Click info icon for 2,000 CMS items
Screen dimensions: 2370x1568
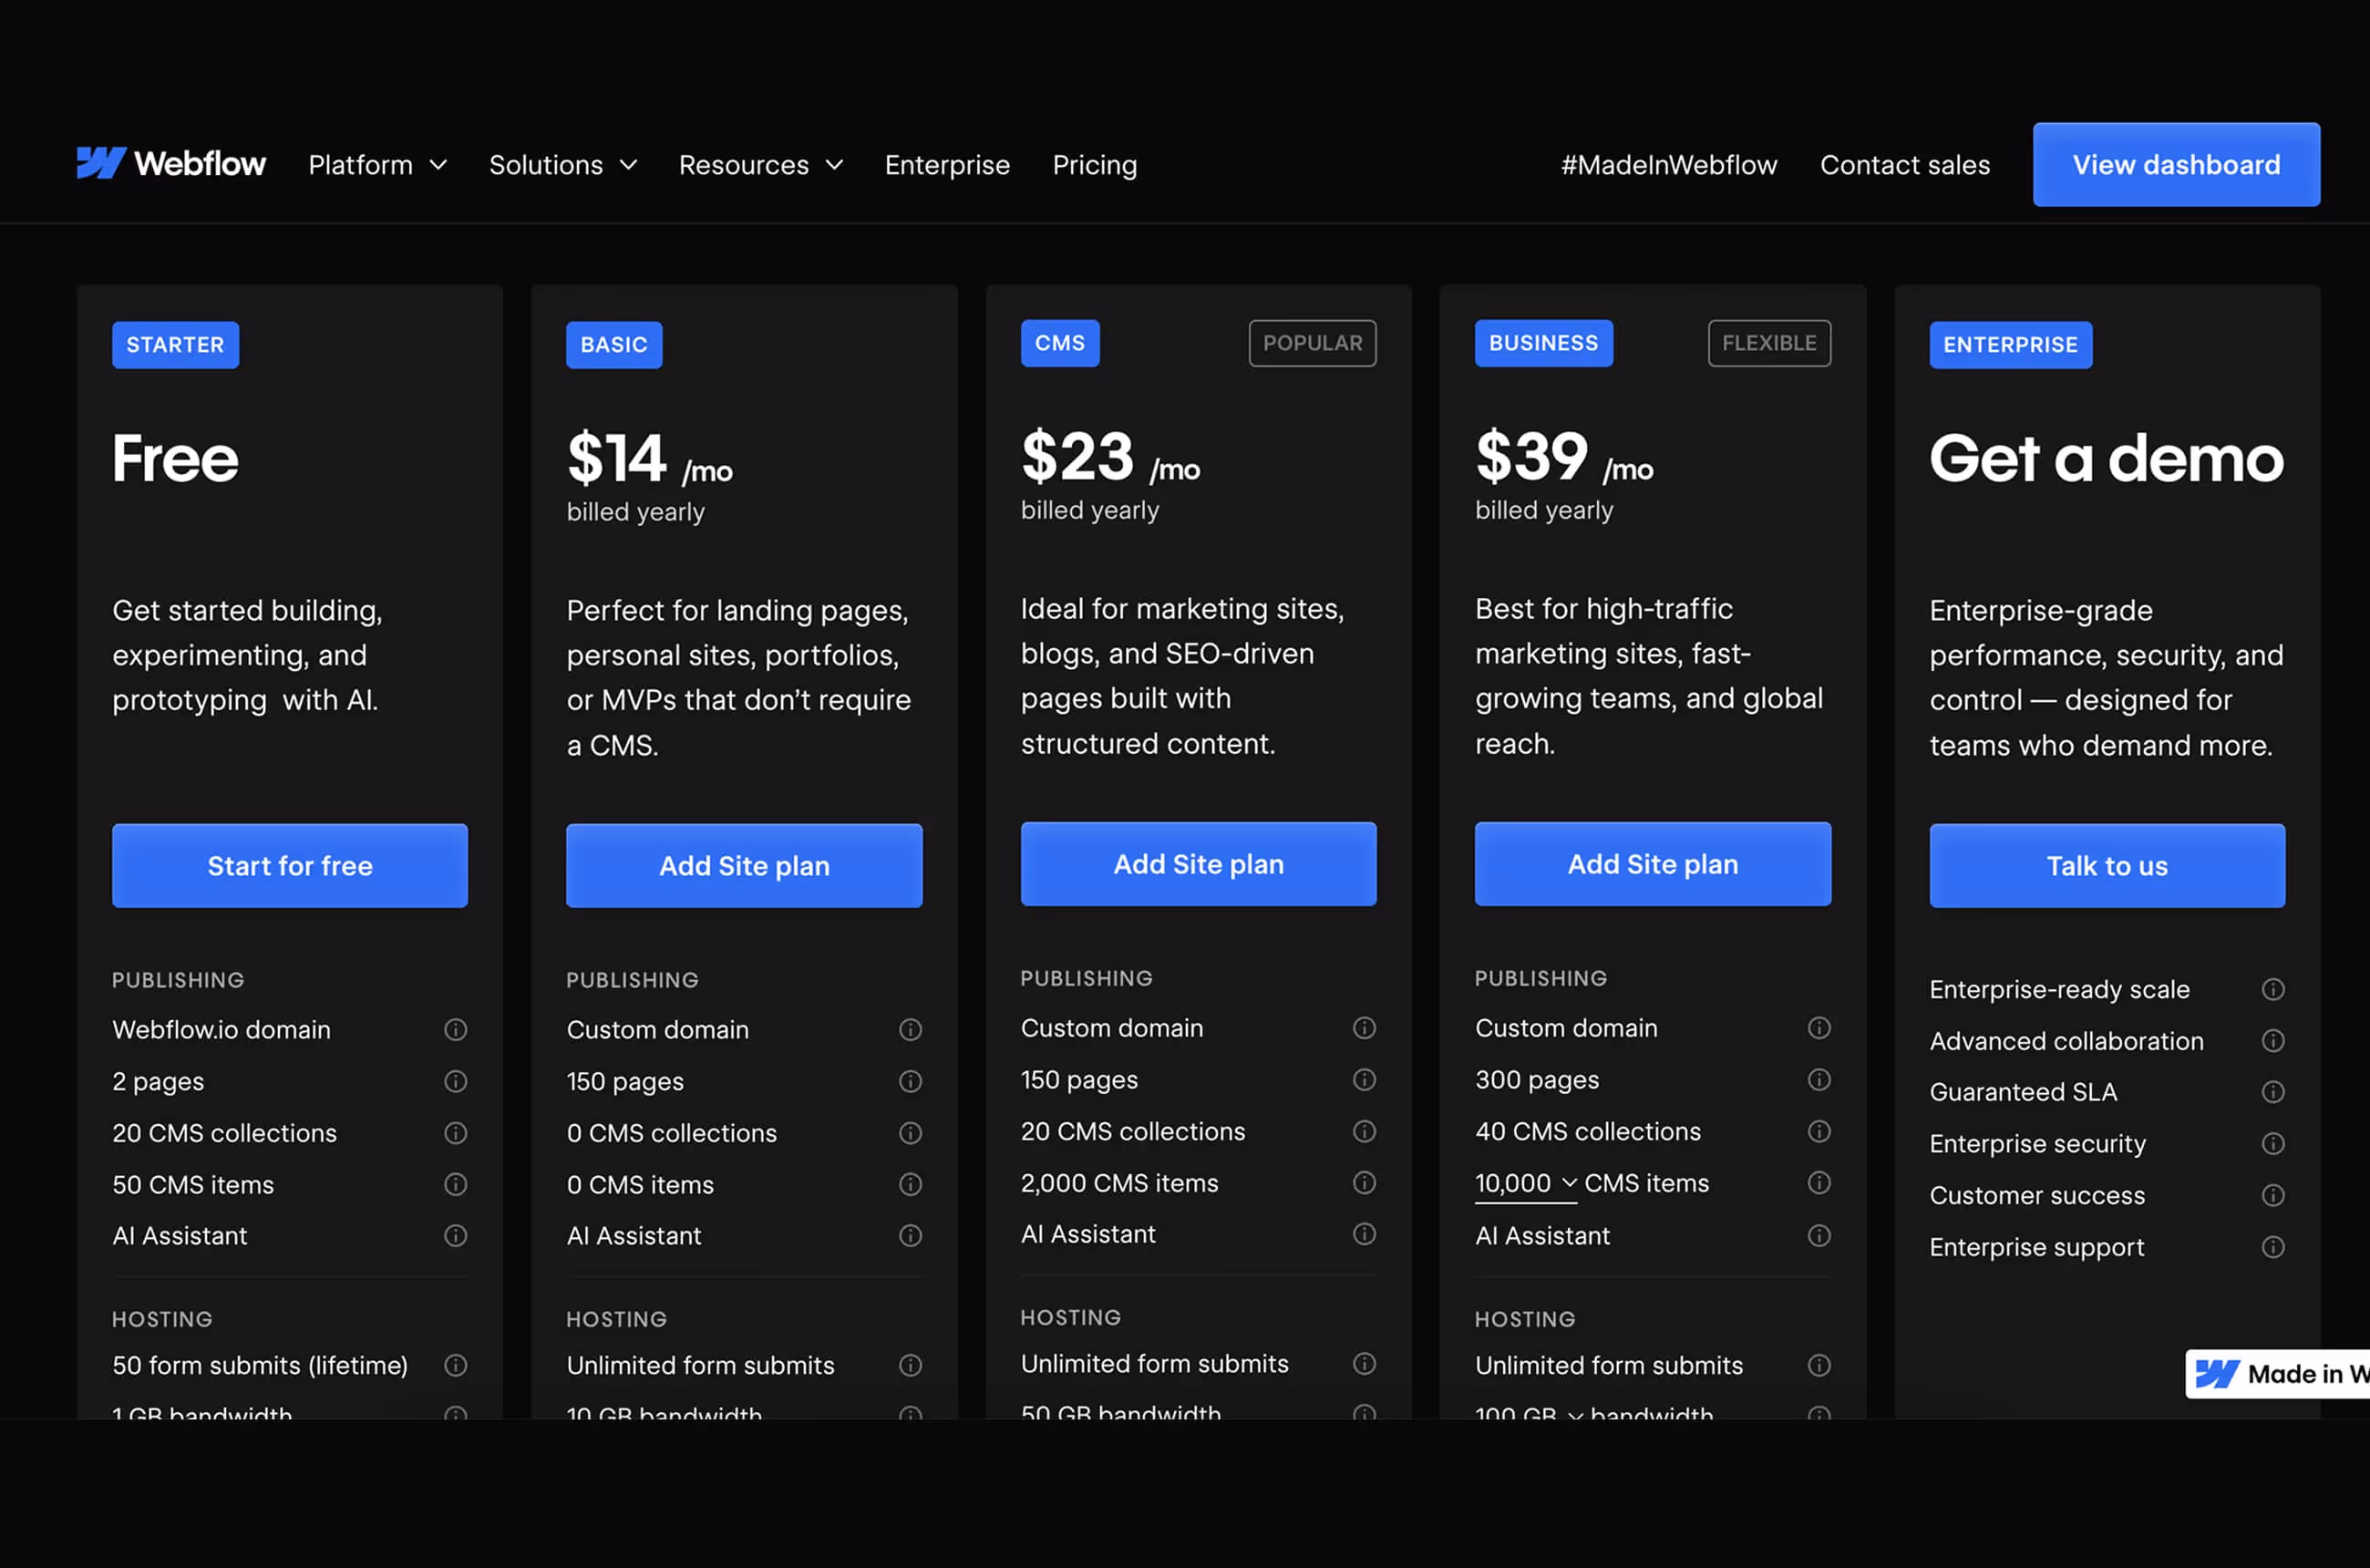point(1364,1183)
